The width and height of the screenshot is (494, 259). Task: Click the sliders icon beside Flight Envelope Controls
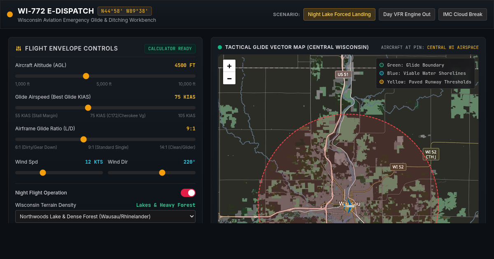[x=19, y=49]
